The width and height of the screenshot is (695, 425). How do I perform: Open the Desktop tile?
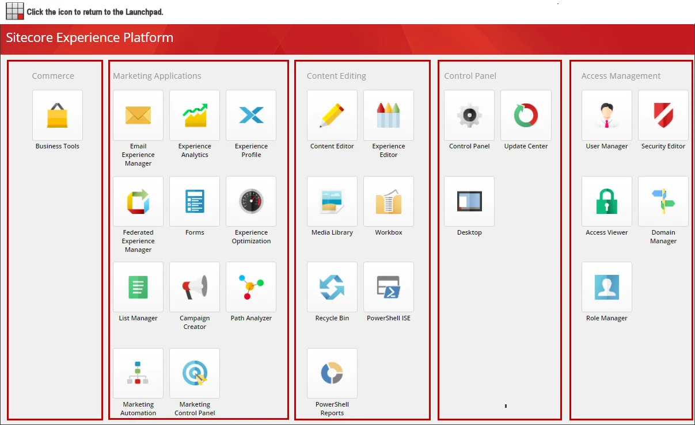pyautogui.click(x=469, y=201)
